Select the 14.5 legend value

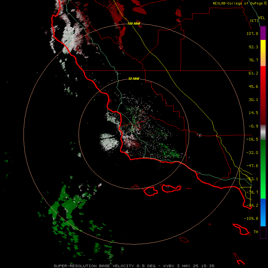pos(253,113)
